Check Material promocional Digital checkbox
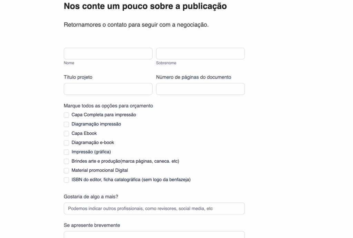 [x=67, y=171]
